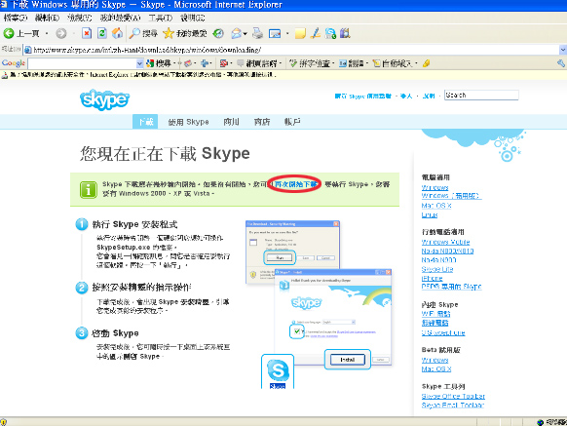Select the 使用 Skype navigation tab
567x426 pixels.
[x=188, y=122]
